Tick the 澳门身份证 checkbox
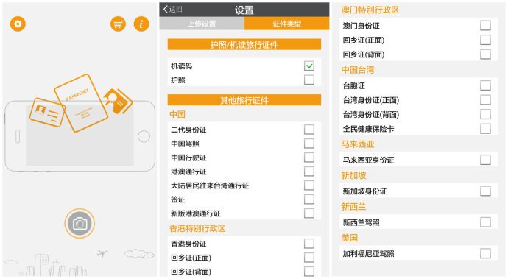 pyautogui.click(x=485, y=25)
